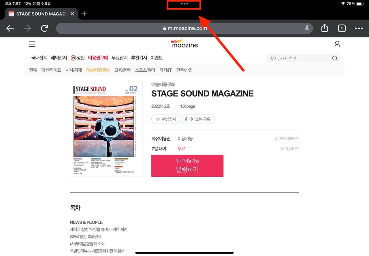The height and width of the screenshot is (256, 369).
Task: Add a new tab with the plus icon
Action: coord(84,14)
